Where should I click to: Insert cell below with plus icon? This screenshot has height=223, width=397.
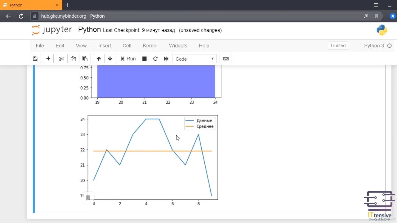tap(48, 59)
